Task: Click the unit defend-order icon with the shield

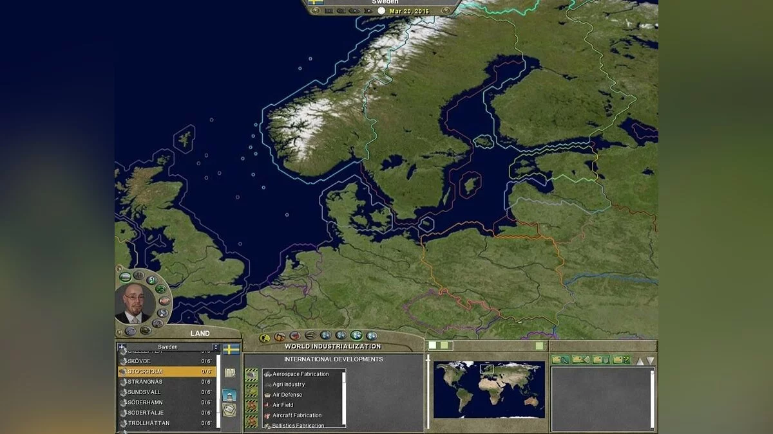Action: coord(601,359)
